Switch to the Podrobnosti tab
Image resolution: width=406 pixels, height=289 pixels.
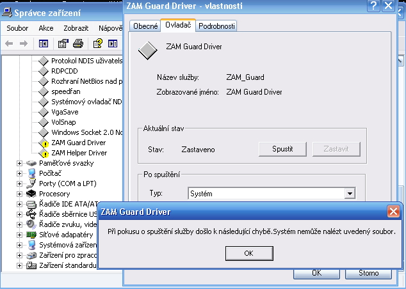(216, 26)
